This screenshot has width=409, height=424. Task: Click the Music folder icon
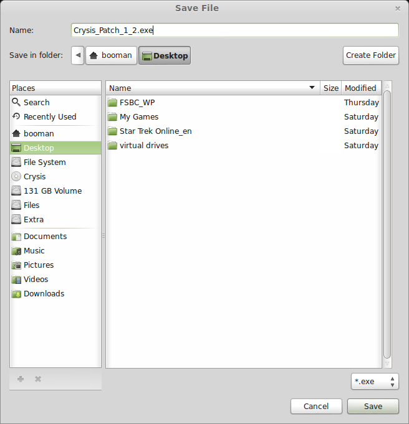16,251
